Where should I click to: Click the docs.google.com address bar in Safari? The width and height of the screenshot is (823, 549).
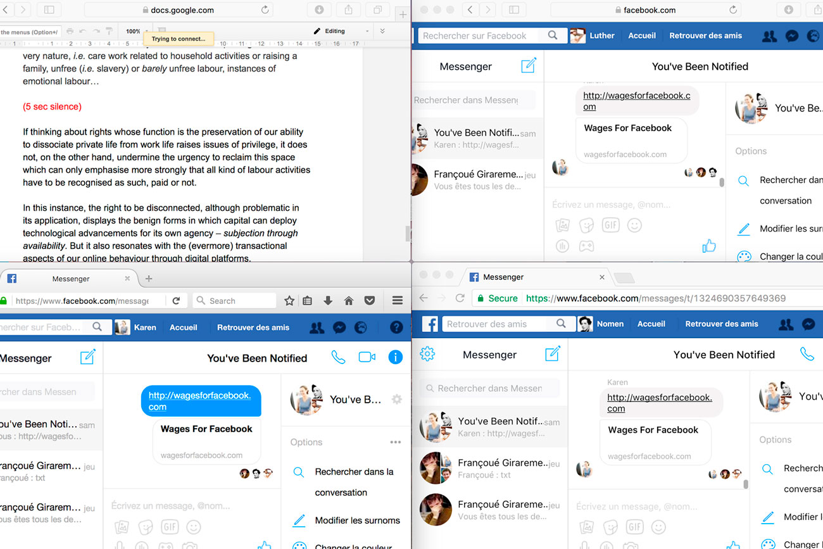(x=179, y=9)
